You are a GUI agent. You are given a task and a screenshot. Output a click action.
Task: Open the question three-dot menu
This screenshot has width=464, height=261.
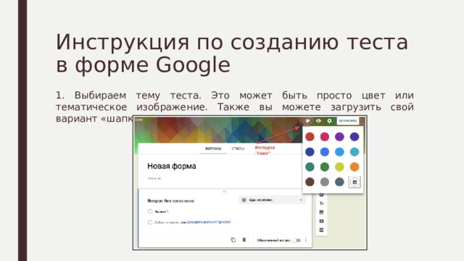pyautogui.click(x=306, y=240)
